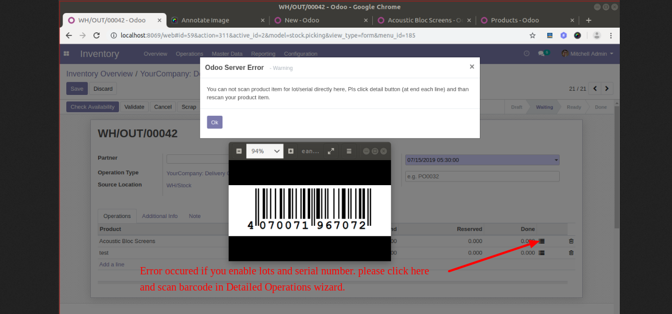The image size is (672, 314).
Task: Click the source document field e.g. PO0032
Action: tap(482, 176)
